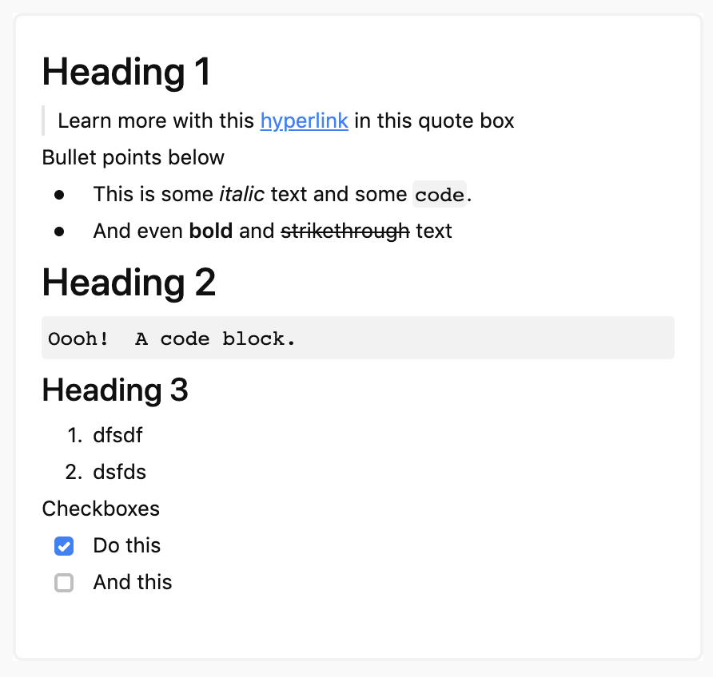Click the bold word "bold"
Viewport: 713px width, 677px height.
click(211, 231)
